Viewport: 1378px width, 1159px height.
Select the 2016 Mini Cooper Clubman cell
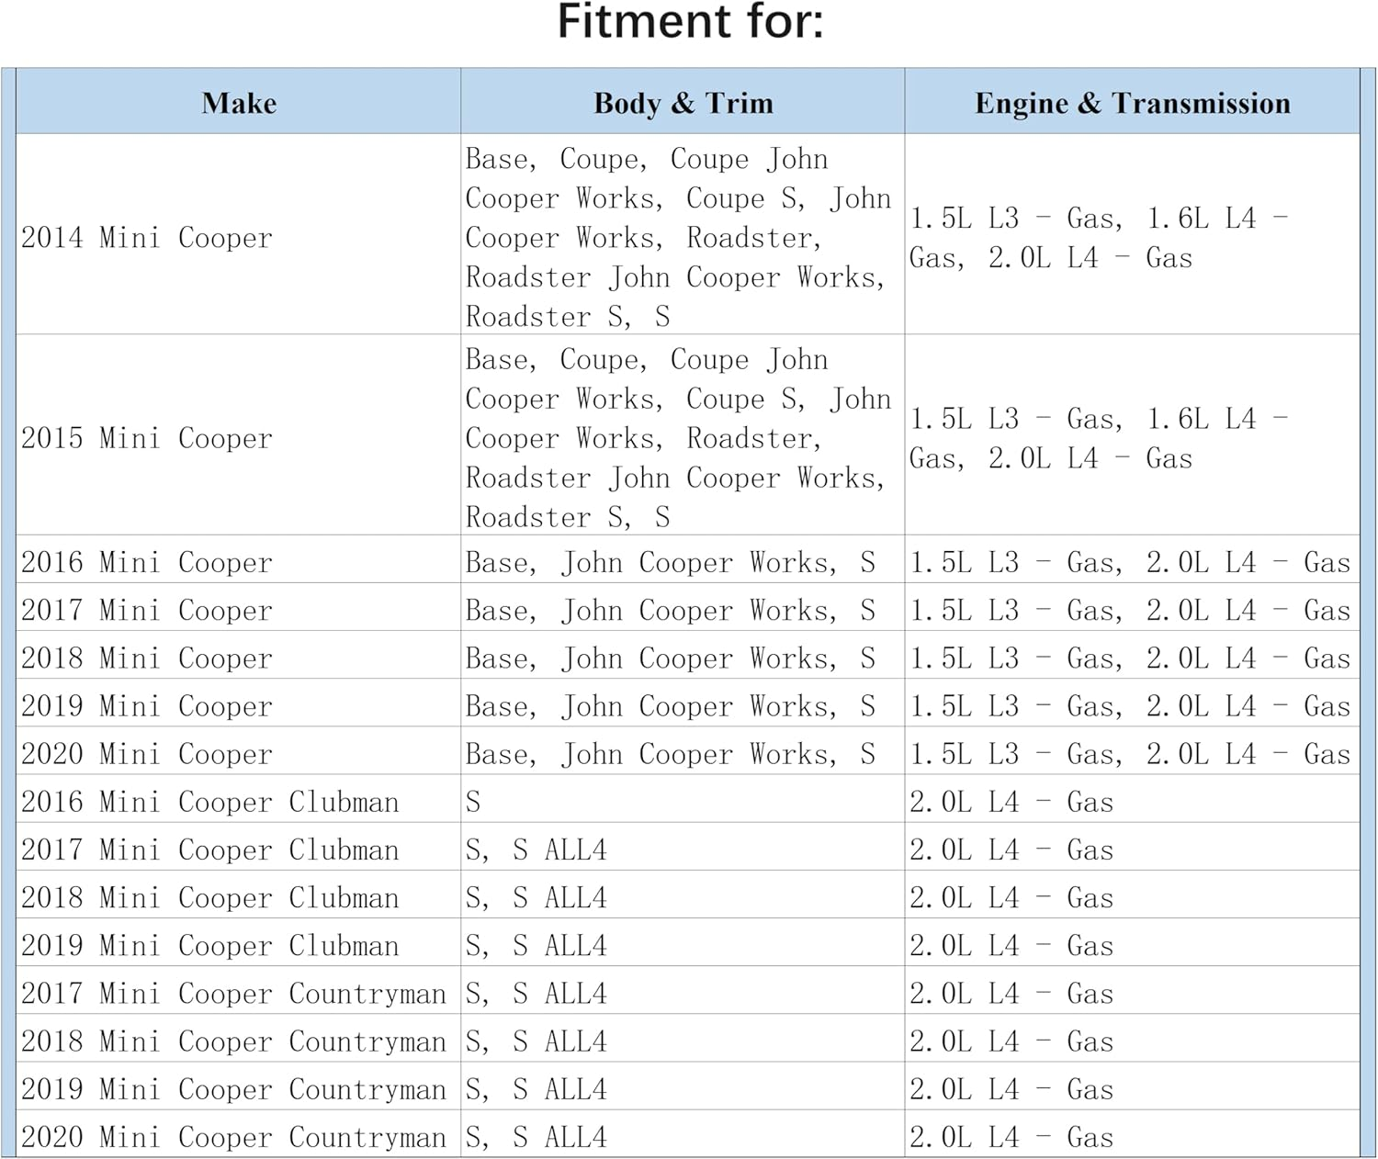click(x=210, y=802)
